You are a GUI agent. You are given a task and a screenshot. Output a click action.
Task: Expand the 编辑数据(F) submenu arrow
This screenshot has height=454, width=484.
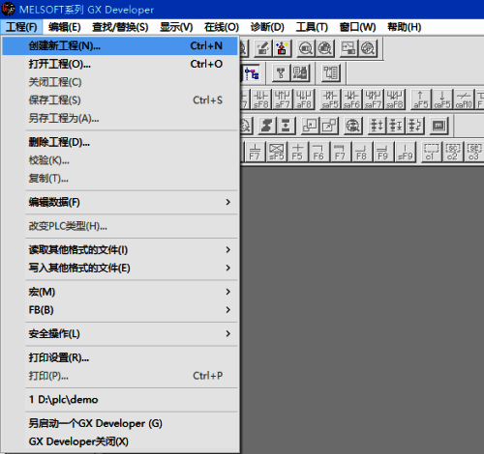pos(227,202)
